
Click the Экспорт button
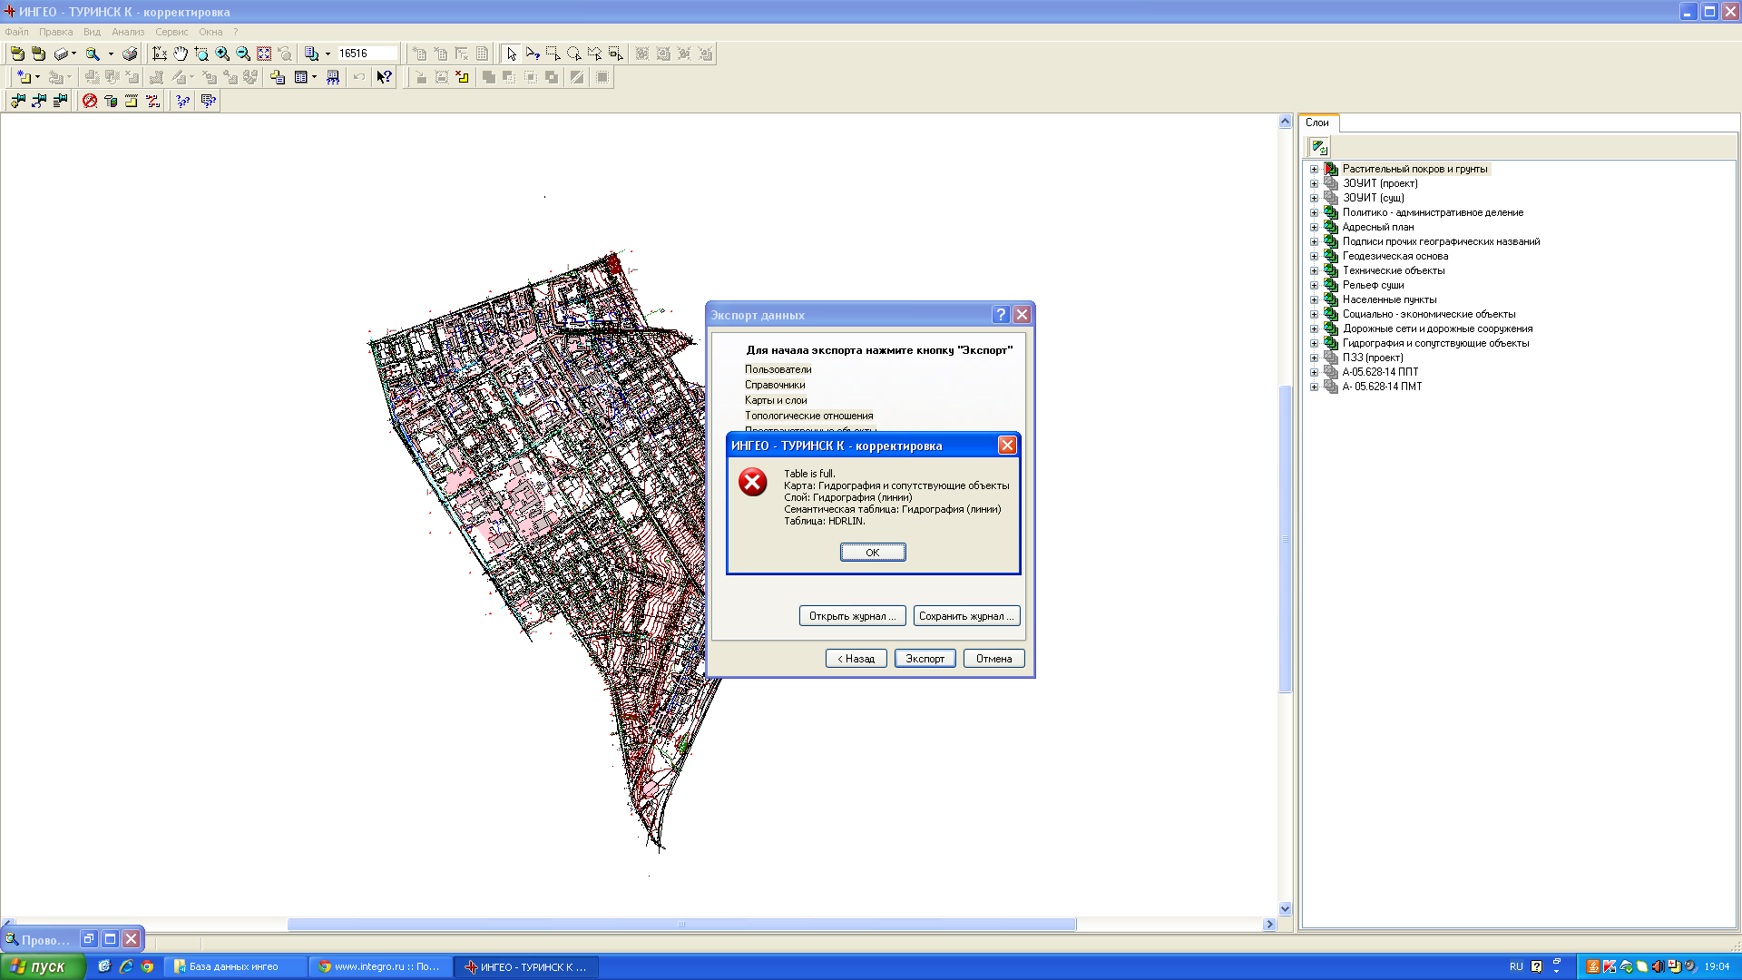click(925, 659)
